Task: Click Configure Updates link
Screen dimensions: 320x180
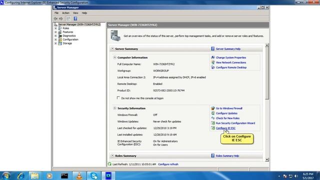Action: click(x=226, y=113)
